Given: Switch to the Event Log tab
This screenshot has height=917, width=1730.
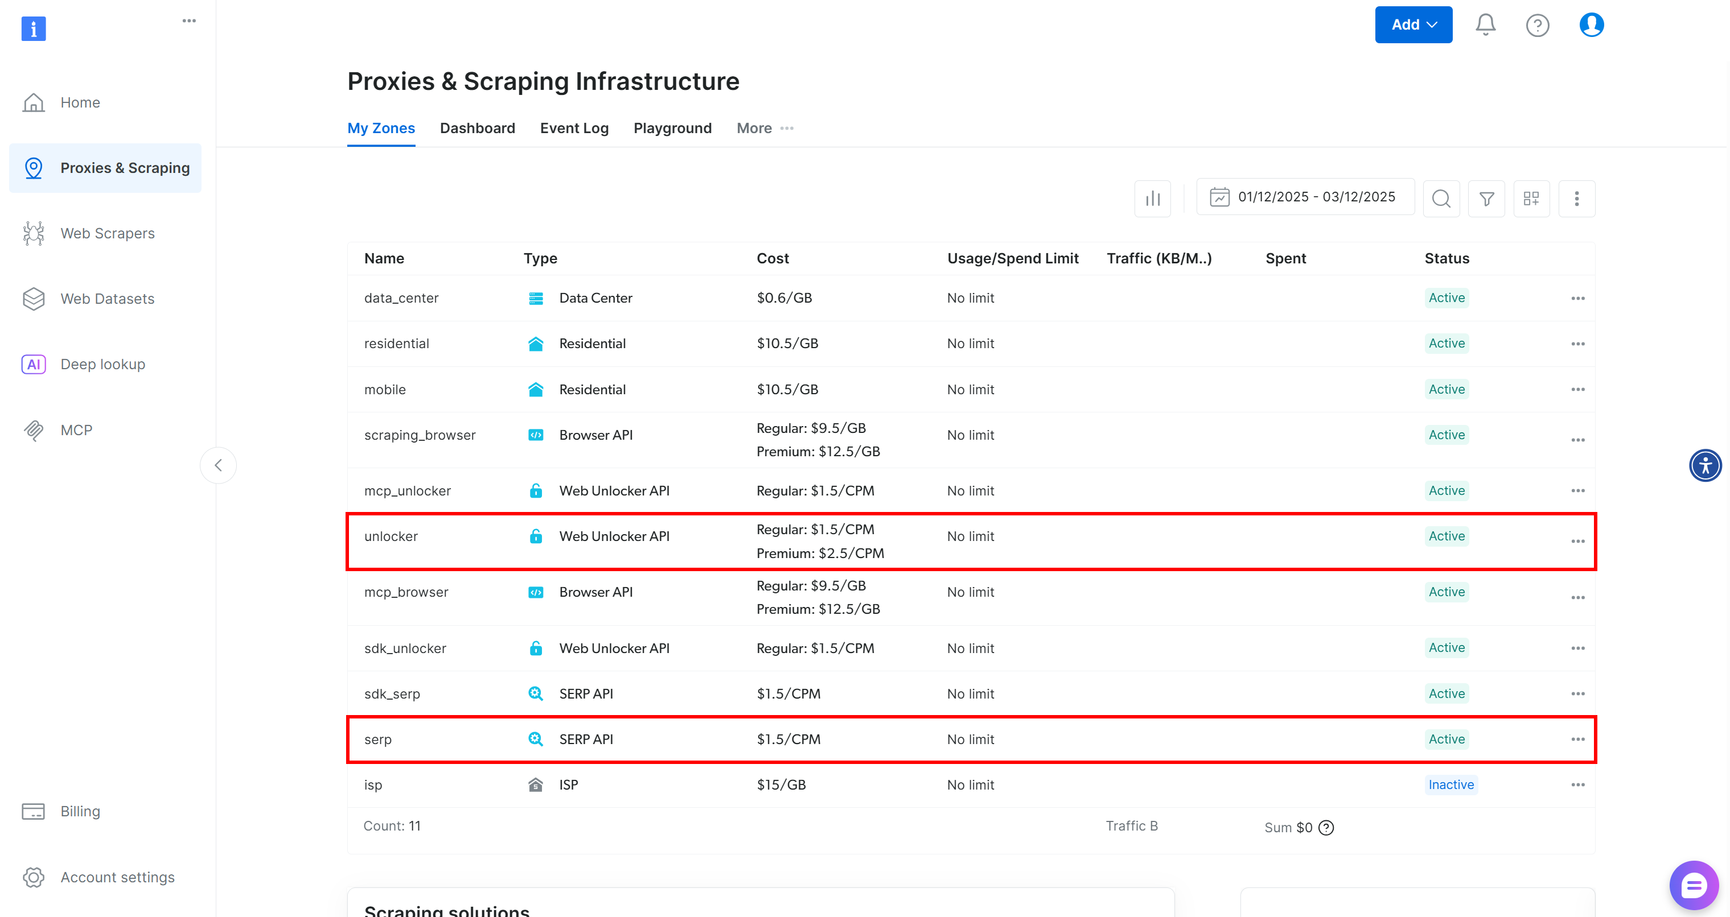Looking at the screenshot, I should coord(574,128).
